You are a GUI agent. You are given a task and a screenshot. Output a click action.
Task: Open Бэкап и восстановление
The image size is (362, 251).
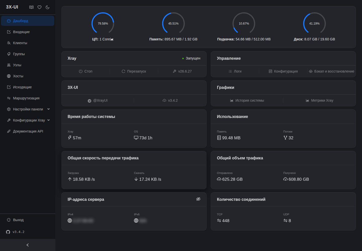coord(332,71)
